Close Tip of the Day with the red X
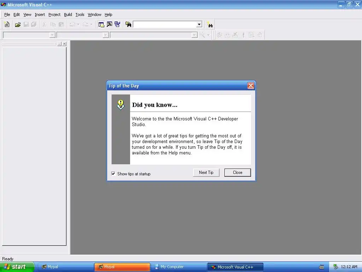The width and height of the screenshot is (362, 272). (x=251, y=86)
